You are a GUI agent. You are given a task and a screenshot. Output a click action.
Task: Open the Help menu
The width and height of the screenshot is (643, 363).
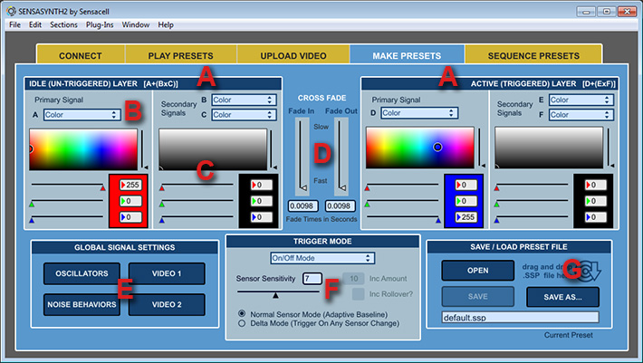(x=166, y=24)
